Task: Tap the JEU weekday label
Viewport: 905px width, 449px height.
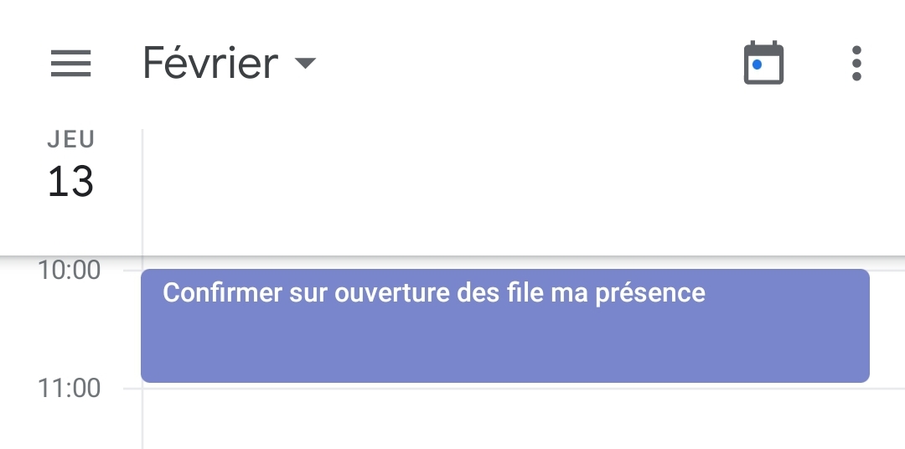Action: click(70, 139)
